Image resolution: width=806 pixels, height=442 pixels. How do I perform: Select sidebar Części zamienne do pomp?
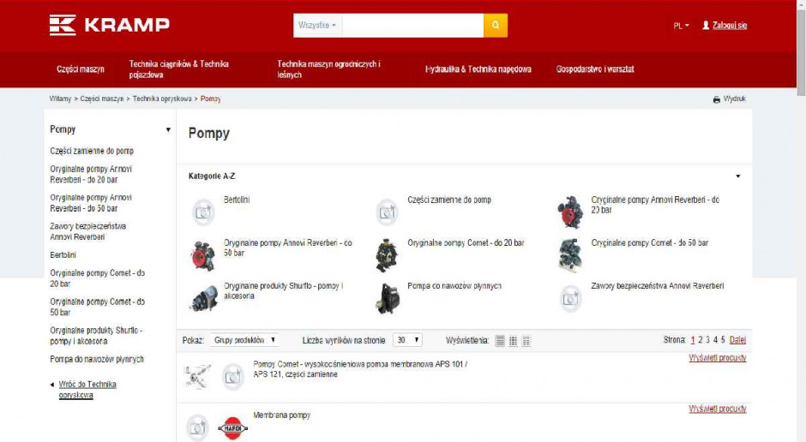(92, 151)
